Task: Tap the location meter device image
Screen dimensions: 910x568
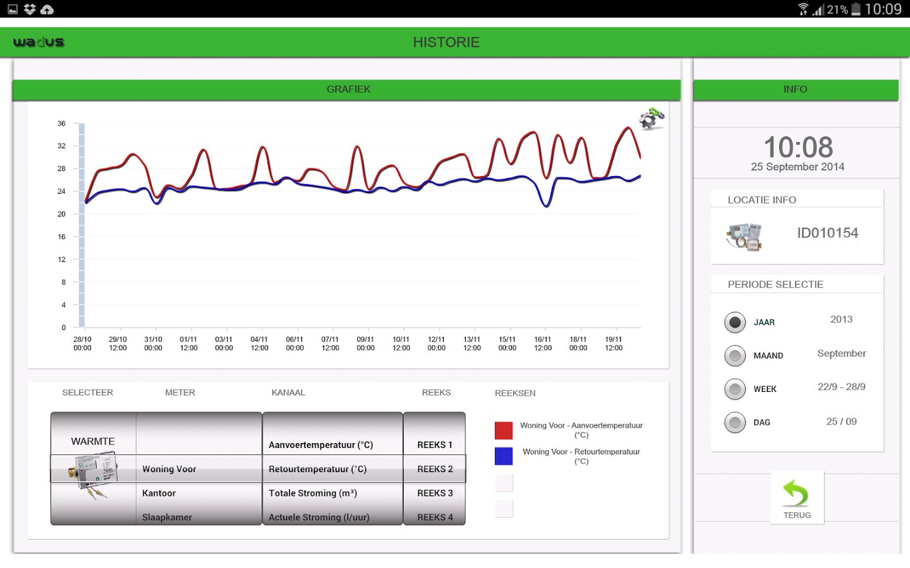Action: (x=744, y=237)
